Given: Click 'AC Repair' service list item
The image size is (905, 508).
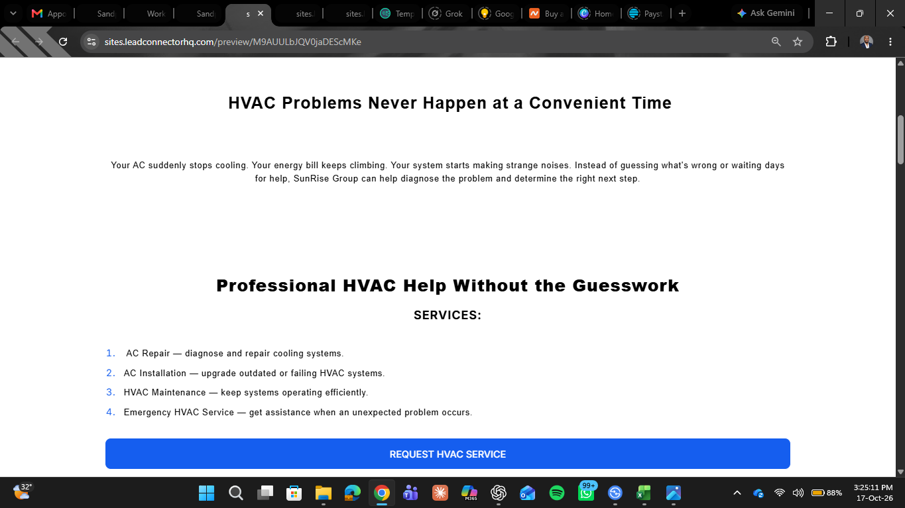Looking at the screenshot, I should coord(235,354).
